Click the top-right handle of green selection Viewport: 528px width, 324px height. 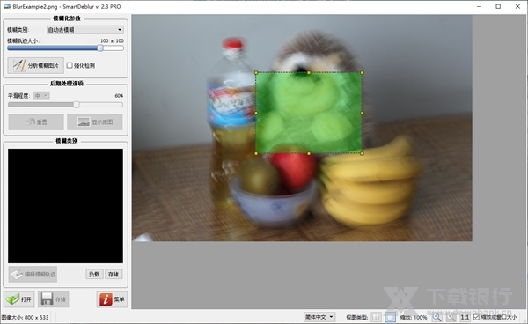(362, 72)
